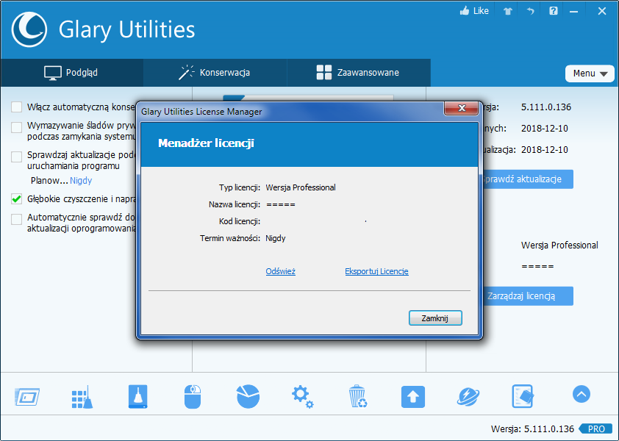Open the skin shirt icon
This screenshot has width=619, height=441.
[508, 11]
